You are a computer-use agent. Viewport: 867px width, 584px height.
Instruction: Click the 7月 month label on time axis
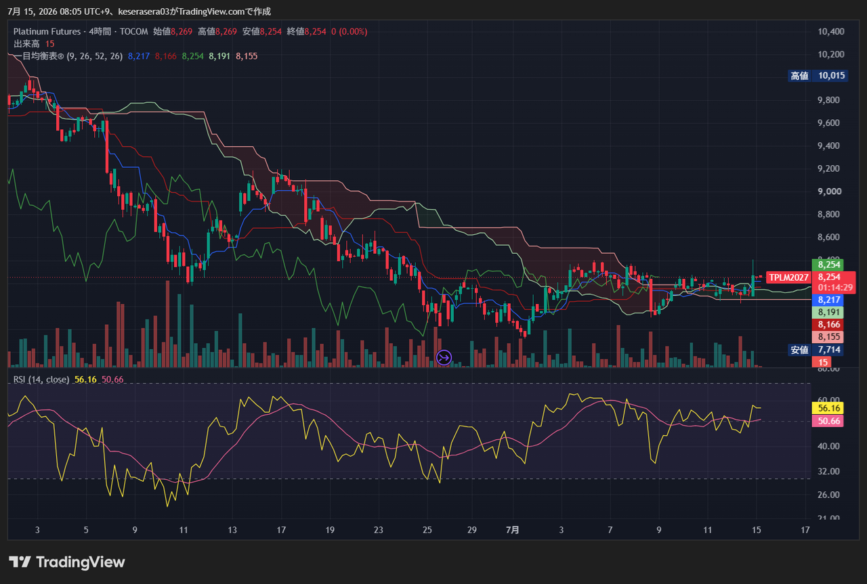513,530
